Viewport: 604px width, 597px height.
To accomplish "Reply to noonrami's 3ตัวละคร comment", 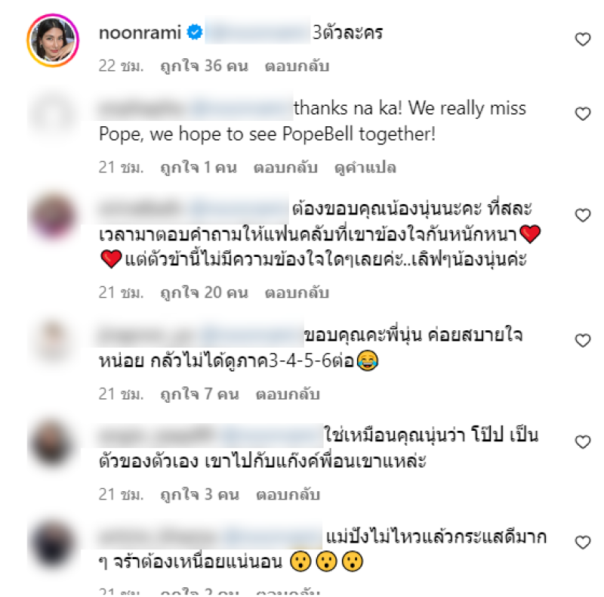I will tap(297, 66).
